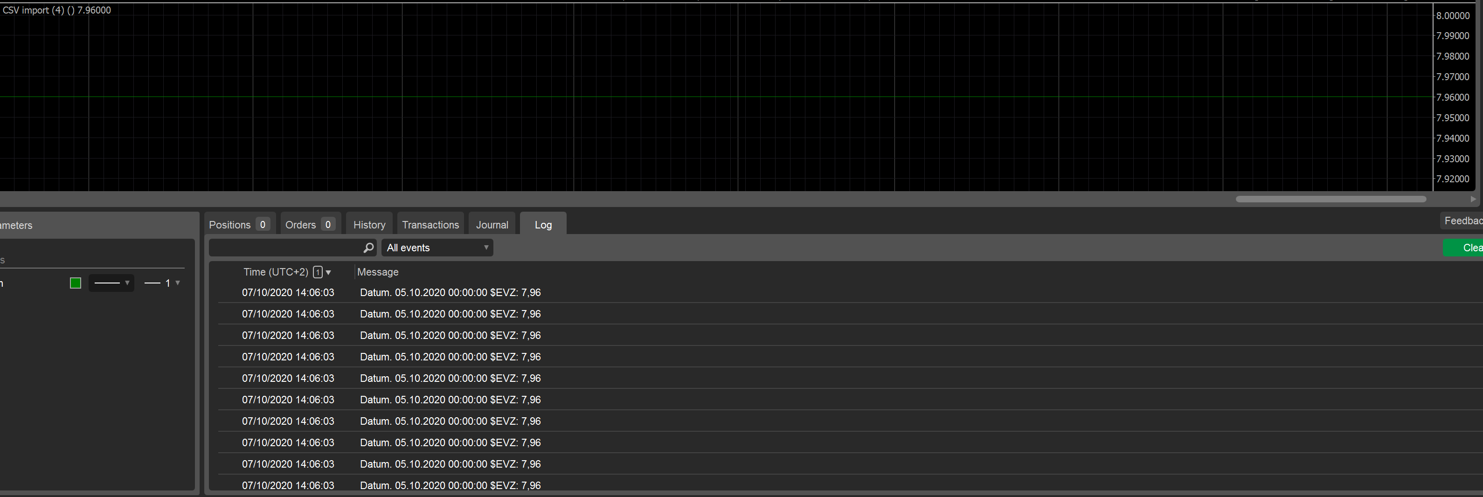Open the Feedback button
This screenshot has width=1483, height=497.
[1462, 221]
